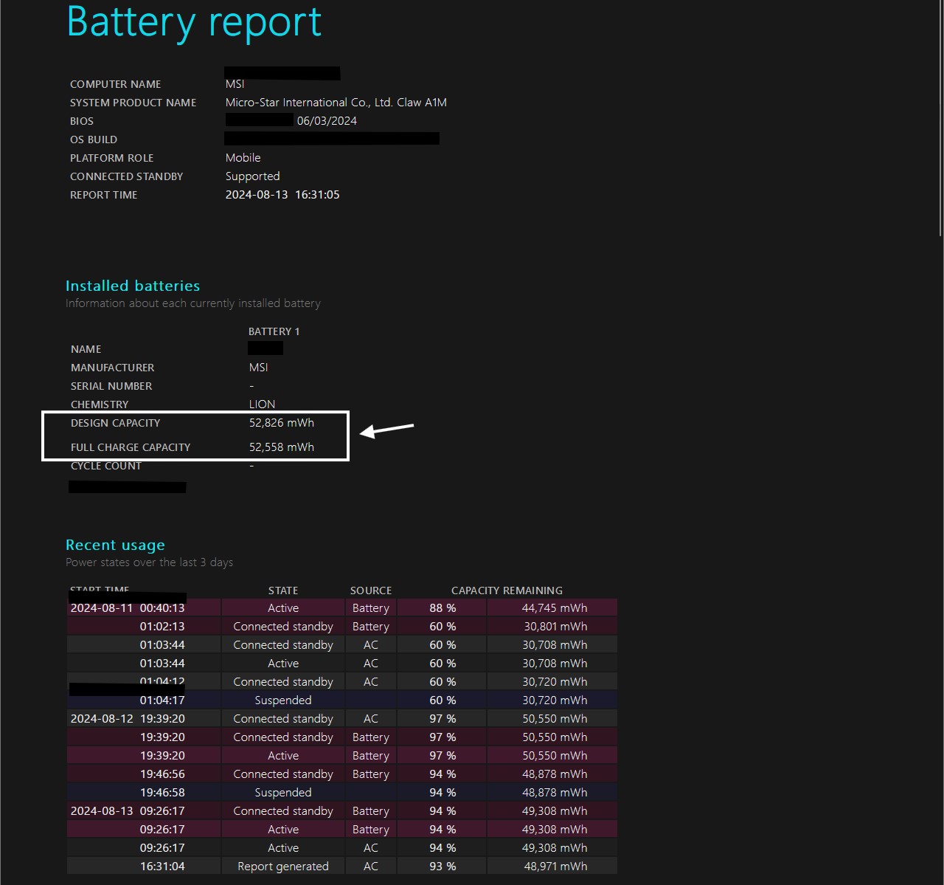Click the "Report generated" state cell

tap(283, 867)
